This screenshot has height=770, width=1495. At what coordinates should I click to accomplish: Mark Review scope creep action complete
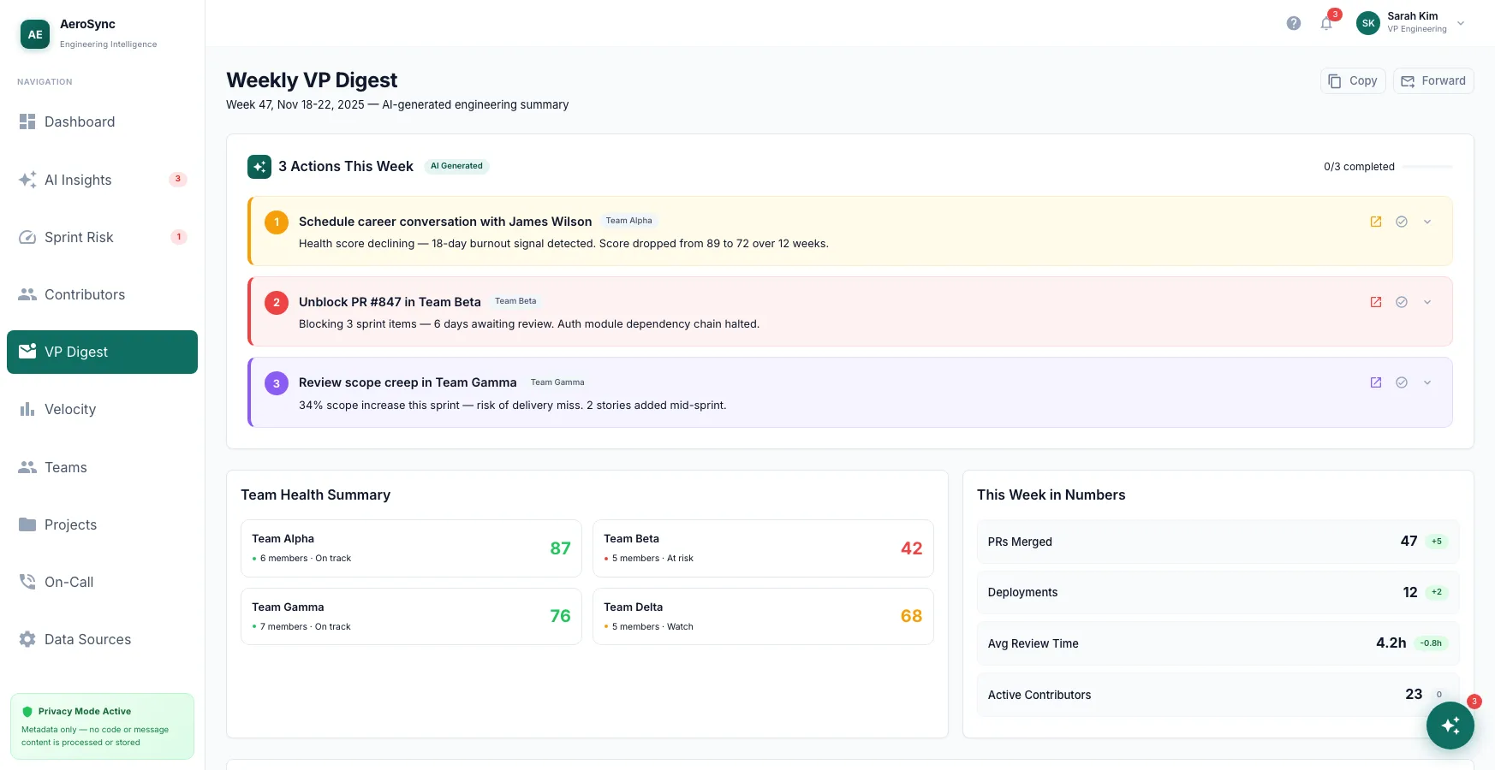click(x=1402, y=382)
